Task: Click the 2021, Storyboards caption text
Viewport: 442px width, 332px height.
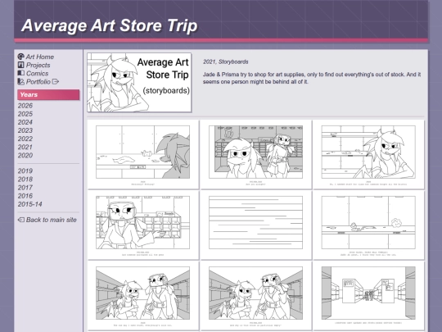Action: point(226,61)
